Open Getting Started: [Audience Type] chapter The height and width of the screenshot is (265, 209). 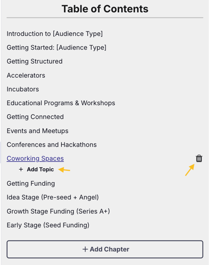click(x=56, y=48)
